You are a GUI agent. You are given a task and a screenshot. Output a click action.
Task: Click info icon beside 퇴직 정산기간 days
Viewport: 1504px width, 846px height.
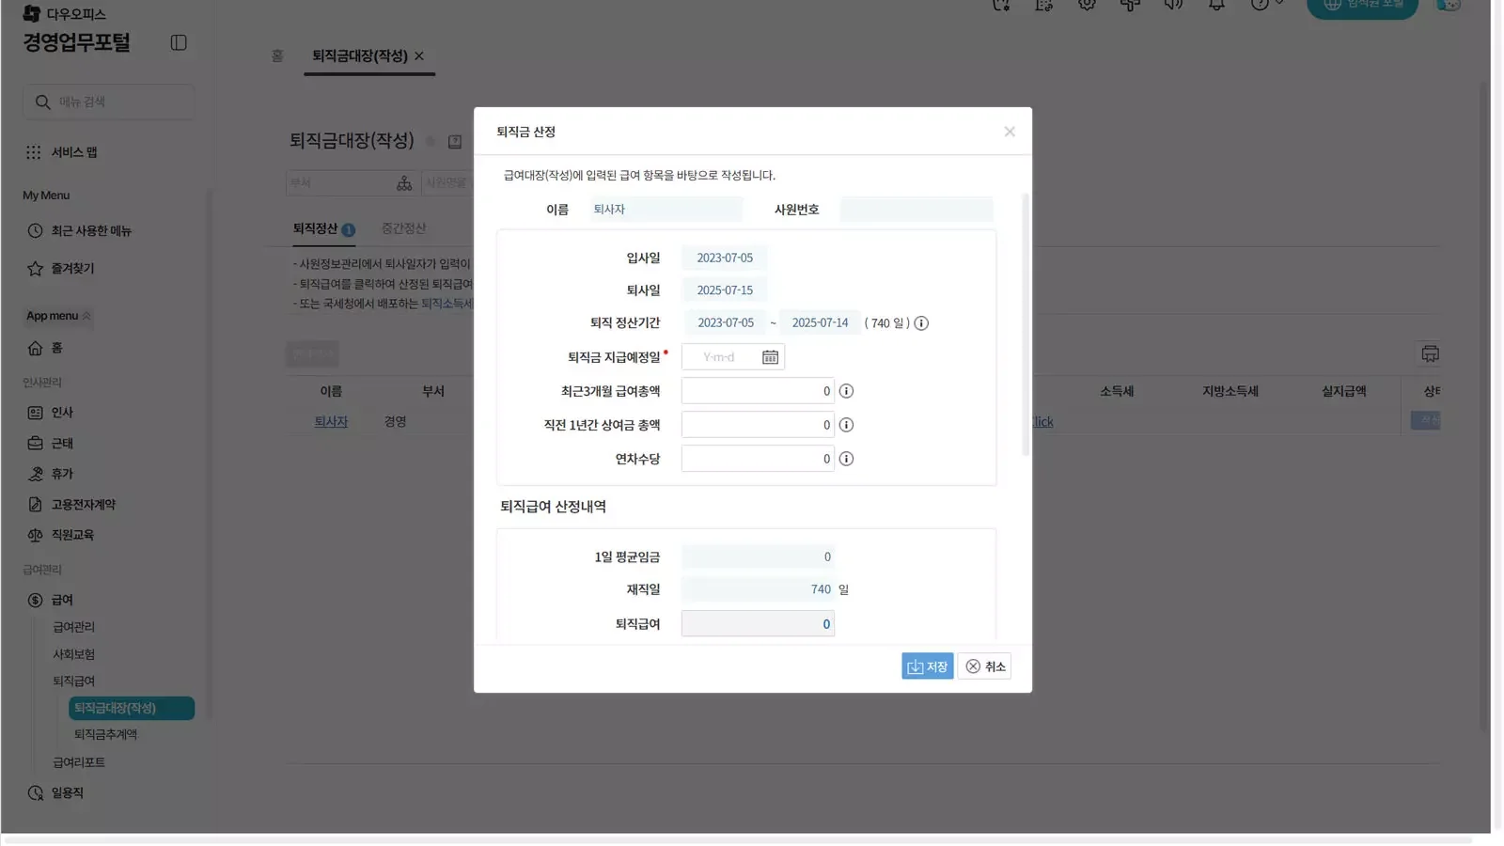pos(921,323)
